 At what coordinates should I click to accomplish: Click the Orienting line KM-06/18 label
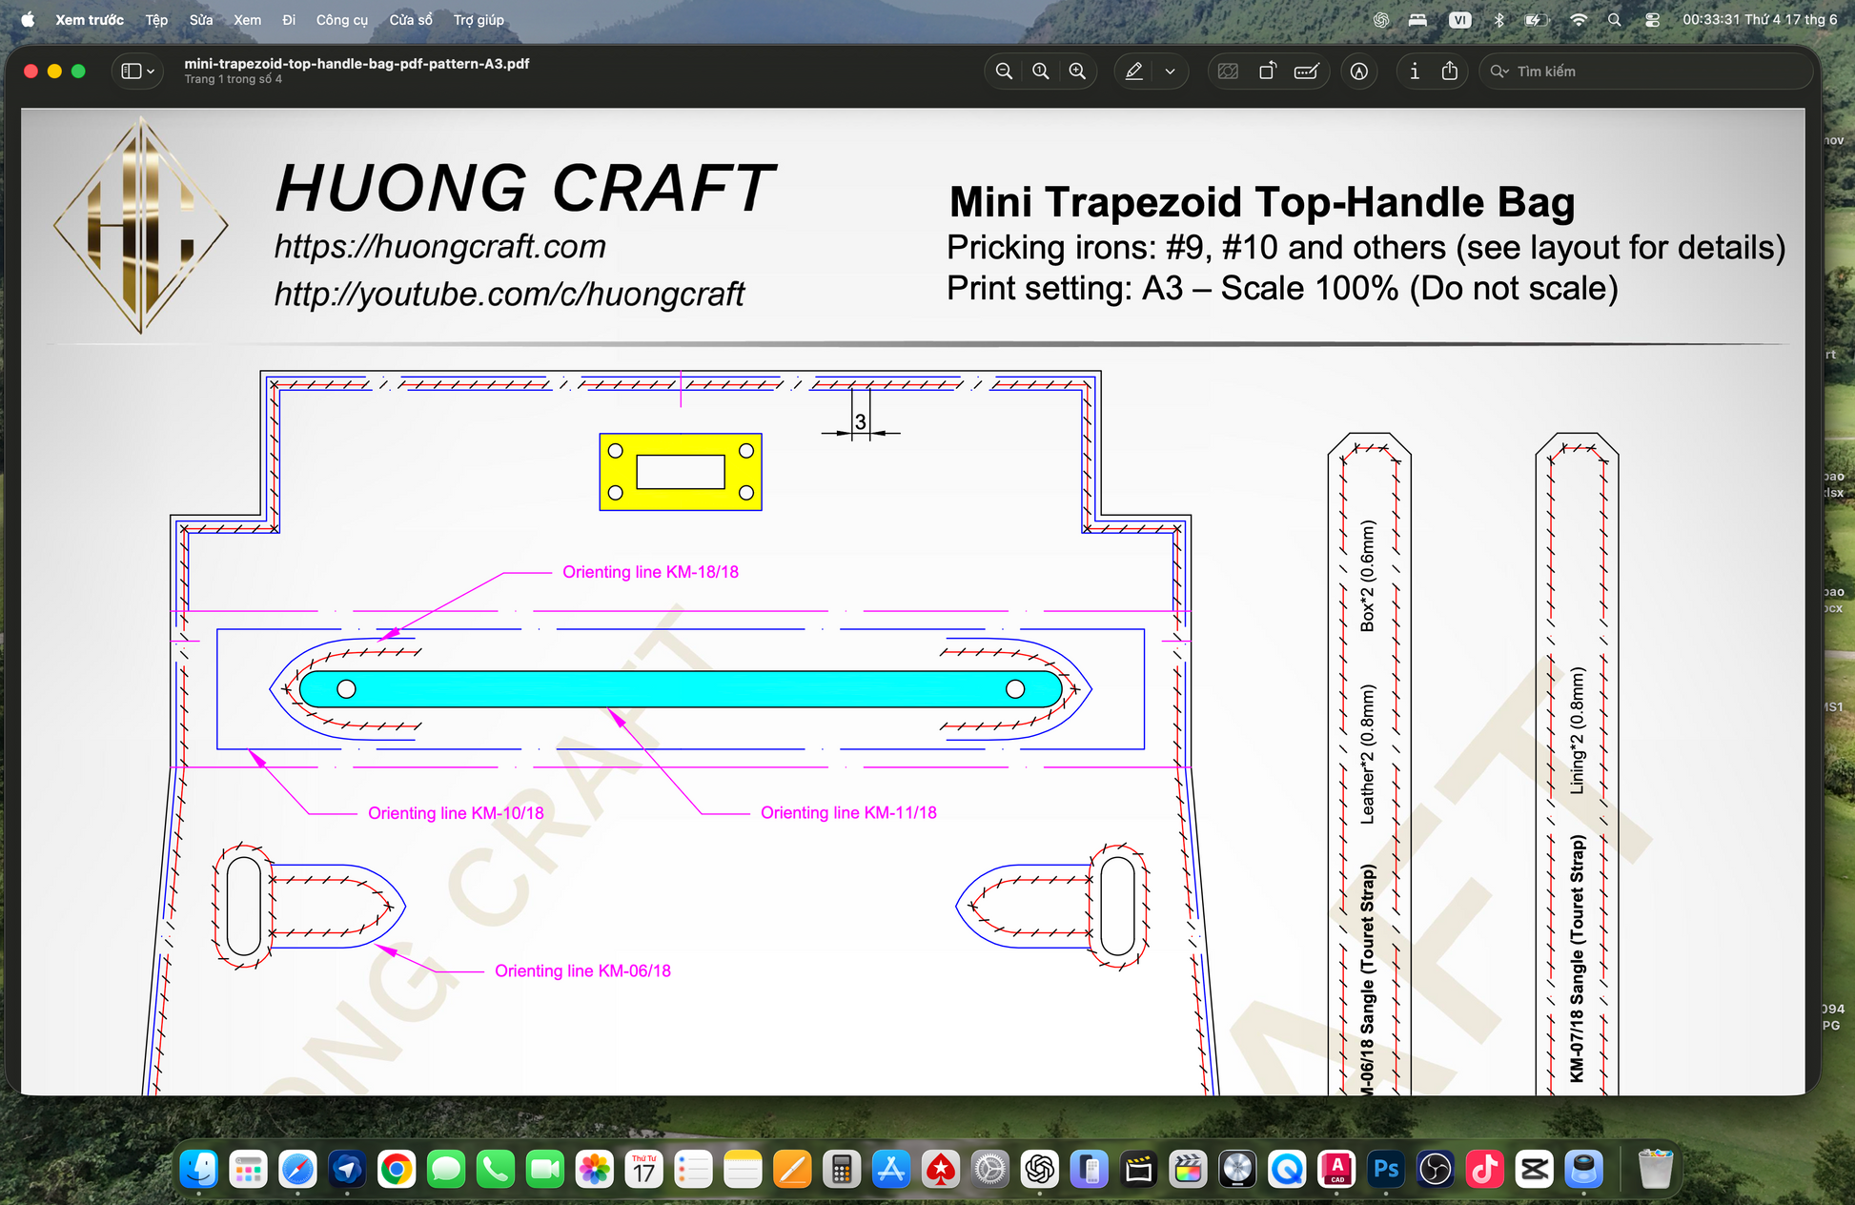[582, 971]
